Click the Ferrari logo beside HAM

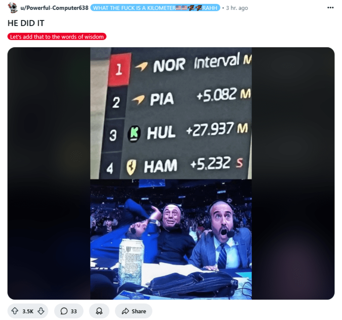point(131,167)
